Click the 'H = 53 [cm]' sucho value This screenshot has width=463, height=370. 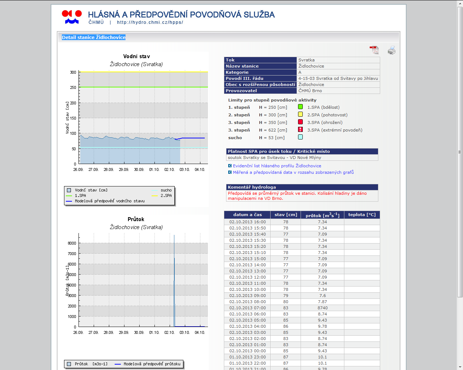tap(272, 138)
